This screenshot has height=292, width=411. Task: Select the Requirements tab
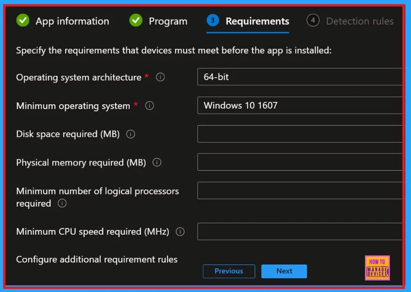[248, 21]
